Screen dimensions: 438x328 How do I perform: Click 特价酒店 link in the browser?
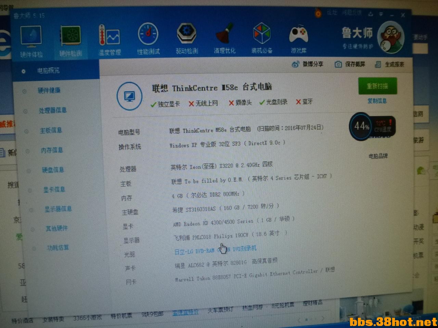(23, 320)
